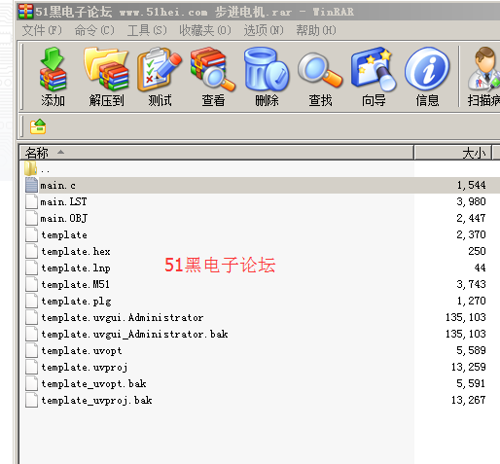Click the 解压到 (Extract to) icon
The image size is (500, 464).
(106, 69)
